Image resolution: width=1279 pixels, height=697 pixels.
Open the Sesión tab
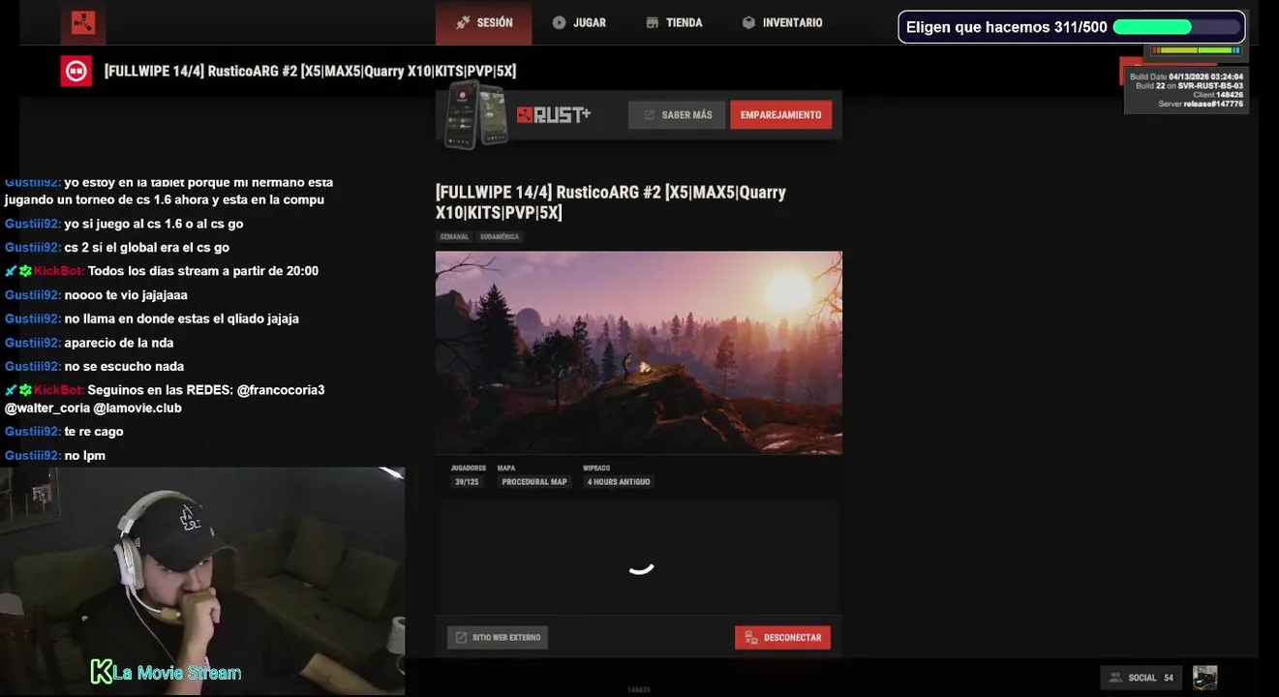(483, 22)
